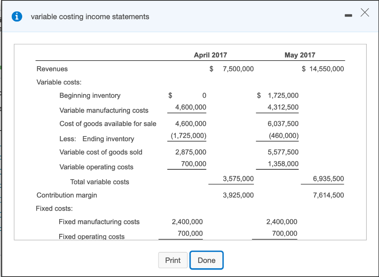This screenshot has height=277, width=379.
Task: Click the Cost of goods available for sale label
Action: (108, 124)
